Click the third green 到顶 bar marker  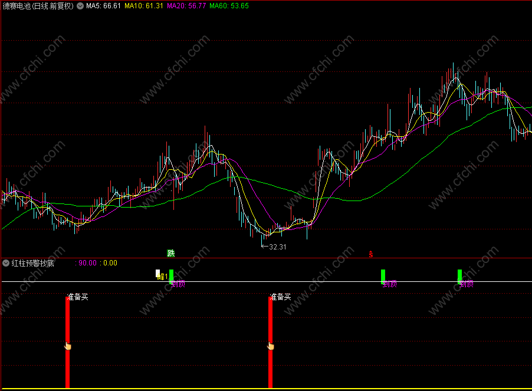[459, 277]
